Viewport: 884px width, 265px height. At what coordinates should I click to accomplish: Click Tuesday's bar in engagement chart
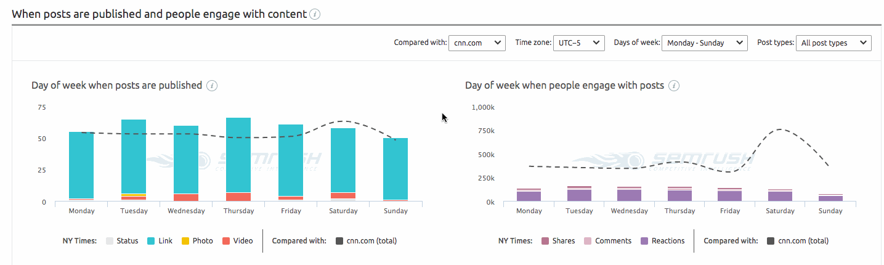point(579,195)
